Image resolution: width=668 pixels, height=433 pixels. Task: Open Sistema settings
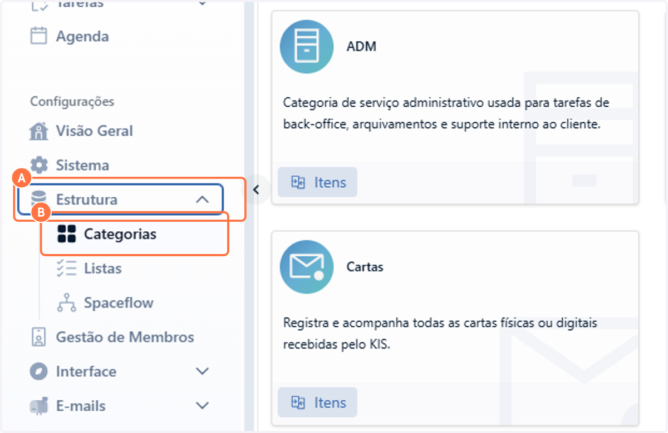point(82,165)
